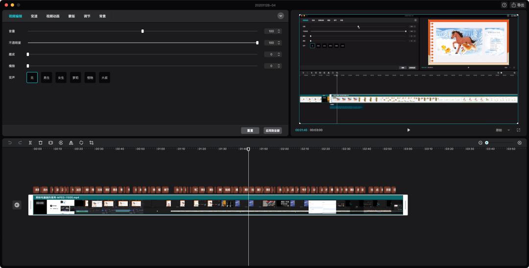Screen dimensions: 529x268
Task: Switch to the 变速 tab
Action: pyautogui.click(x=34, y=16)
